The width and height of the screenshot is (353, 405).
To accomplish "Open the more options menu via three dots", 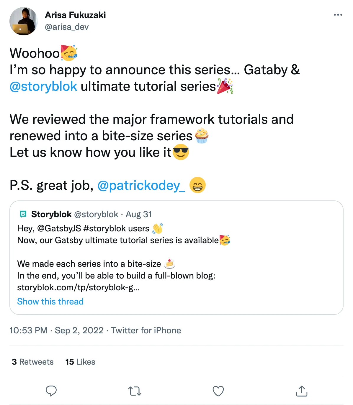I will pos(338,15).
